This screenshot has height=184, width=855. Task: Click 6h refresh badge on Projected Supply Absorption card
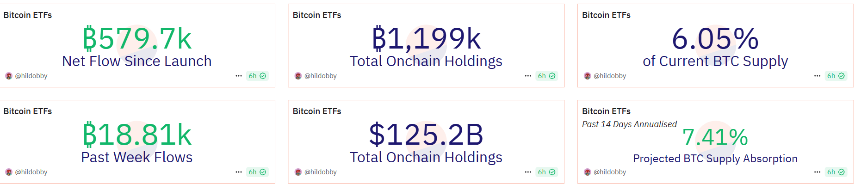(836, 172)
